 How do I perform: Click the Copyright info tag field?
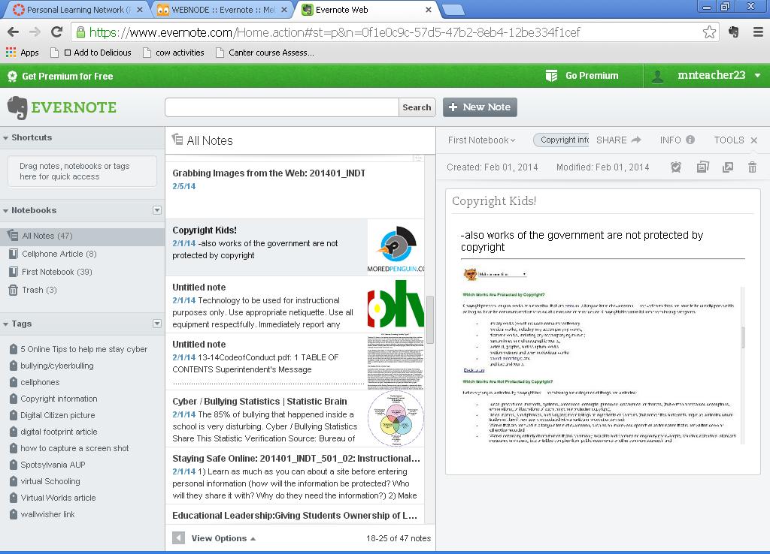[562, 140]
